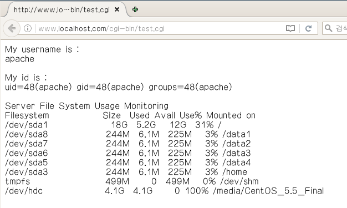
Task: Click the 'apache' username text
Action: point(20,59)
